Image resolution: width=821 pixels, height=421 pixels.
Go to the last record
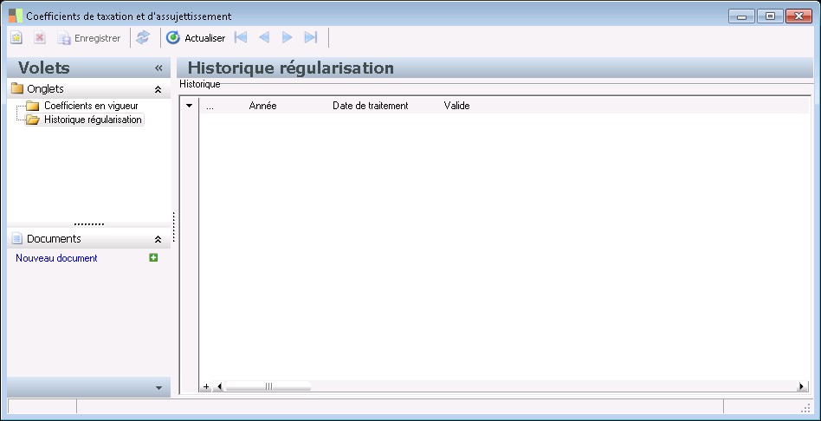click(x=311, y=38)
